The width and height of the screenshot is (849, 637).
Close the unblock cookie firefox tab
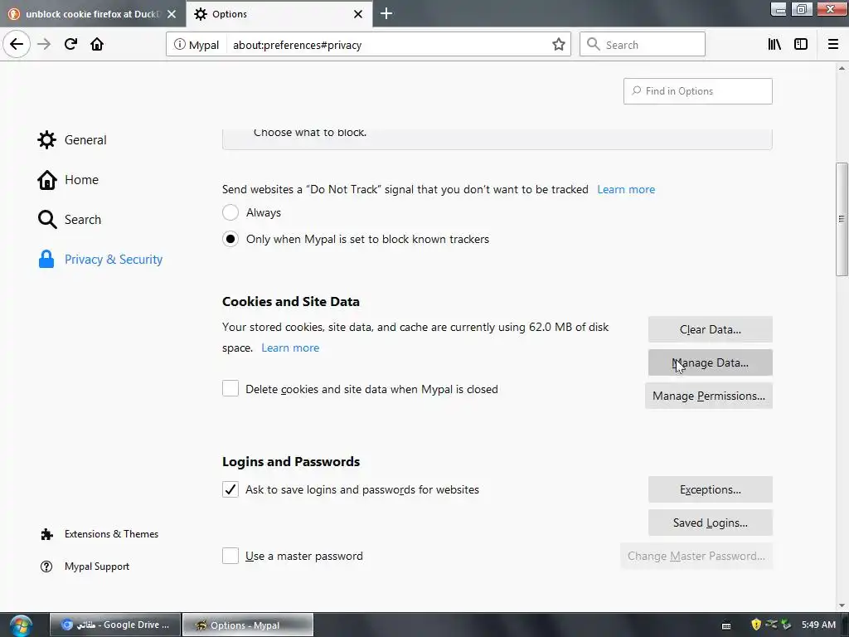172,14
